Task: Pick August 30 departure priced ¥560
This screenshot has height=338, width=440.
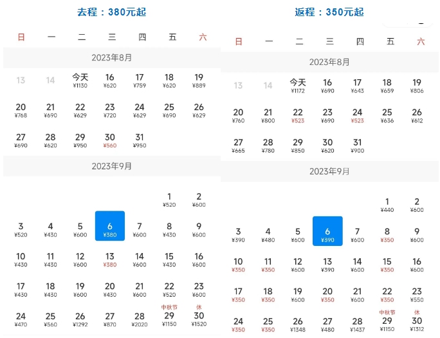Action: [x=110, y=141]
